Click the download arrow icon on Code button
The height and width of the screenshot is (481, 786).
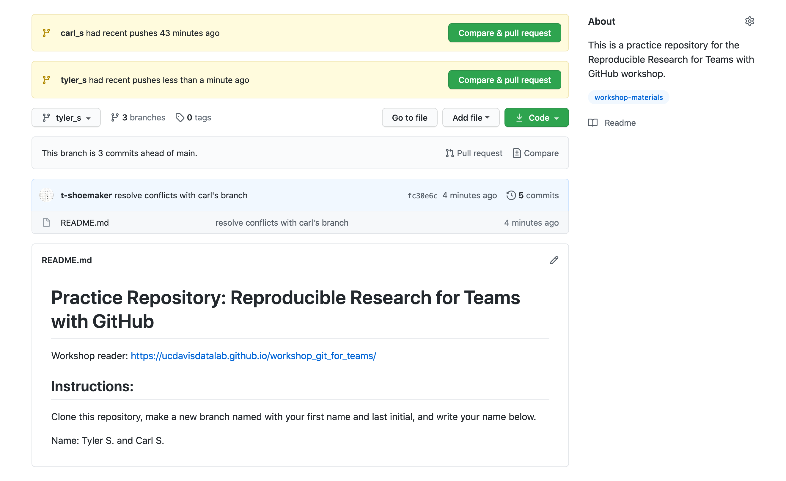pyautogui.click(x=519, y=118)
